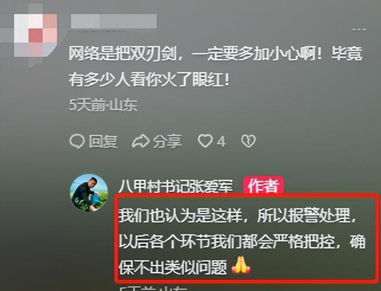Image resolution: width=381 pixels, height=291 pixels.
Task: Click the blurred commenter username
Action: (114, 21)
